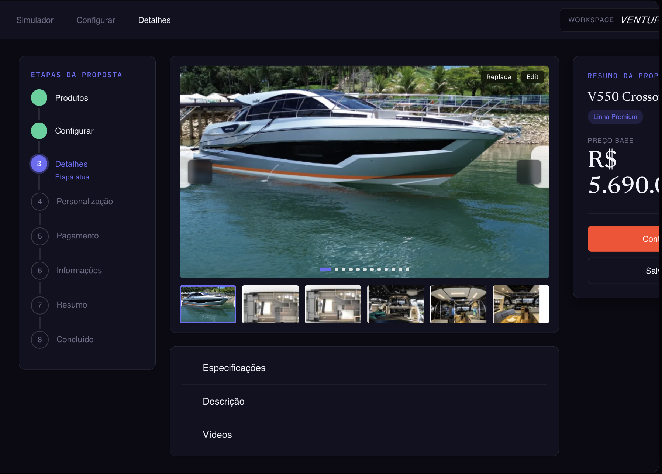Select the salon interior thumbnail with sofa
Image resolution: width=662 pixels, height=474 pixels.
click(521, 304)
